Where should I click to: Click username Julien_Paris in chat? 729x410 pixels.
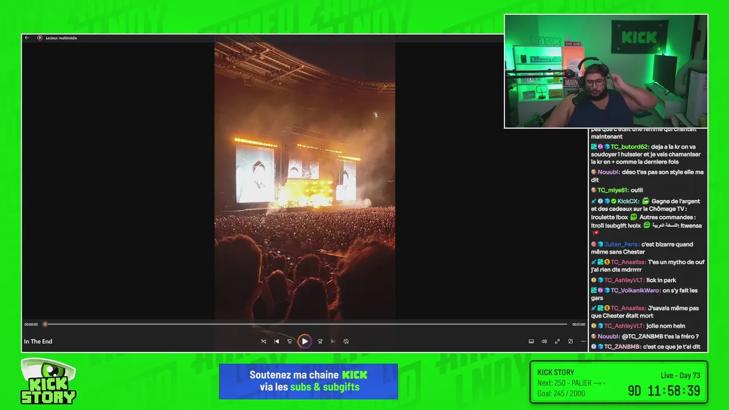click(621, 244)
